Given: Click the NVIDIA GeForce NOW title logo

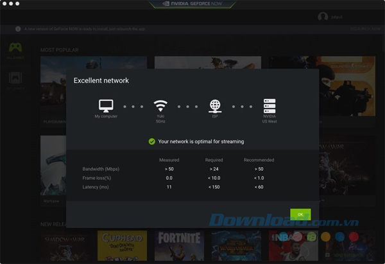Looking at the screenshot, I should (x=193, y=4).
